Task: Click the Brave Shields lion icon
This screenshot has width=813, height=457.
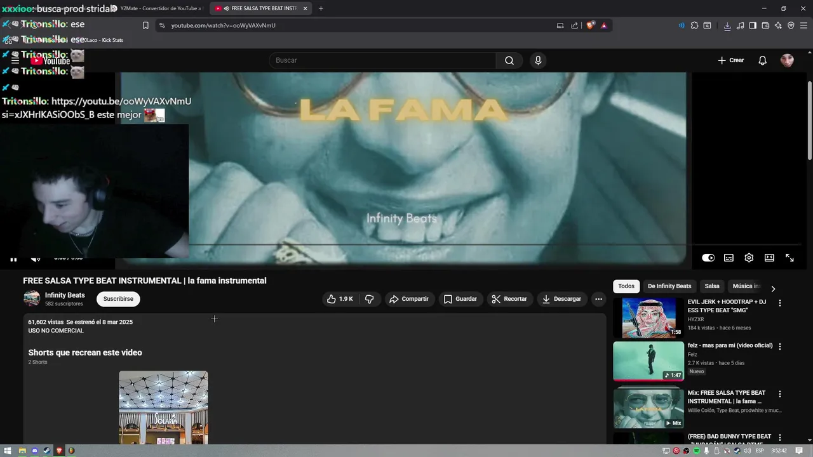Action: click(x=591, y=25)
